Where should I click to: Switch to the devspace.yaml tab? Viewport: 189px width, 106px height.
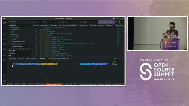point(107,22)
